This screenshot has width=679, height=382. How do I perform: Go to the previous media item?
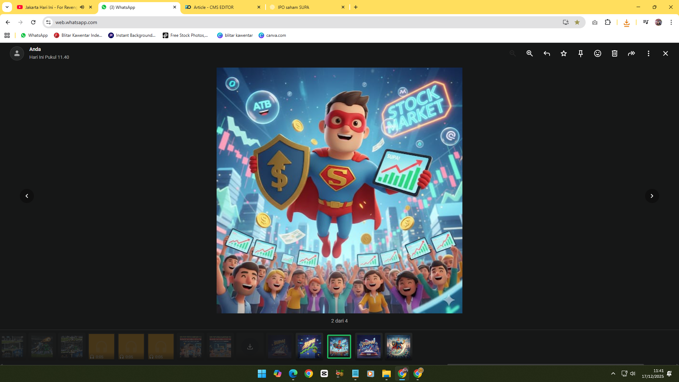point(27,196)
